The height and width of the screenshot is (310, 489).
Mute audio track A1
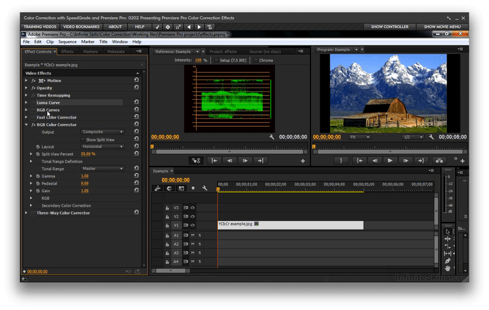click(x=193, y=235)
